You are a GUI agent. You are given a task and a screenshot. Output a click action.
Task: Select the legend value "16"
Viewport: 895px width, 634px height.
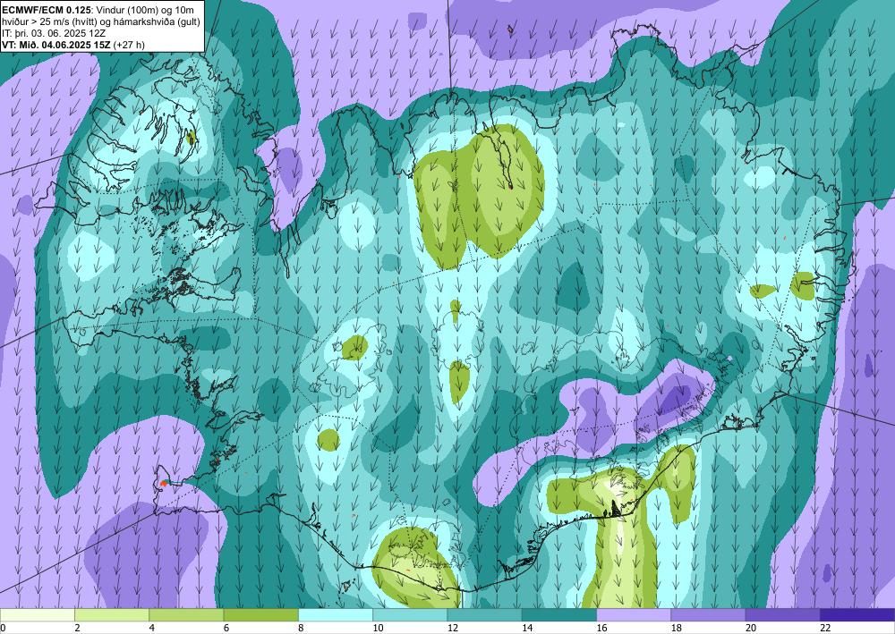(x=601, y=628)
